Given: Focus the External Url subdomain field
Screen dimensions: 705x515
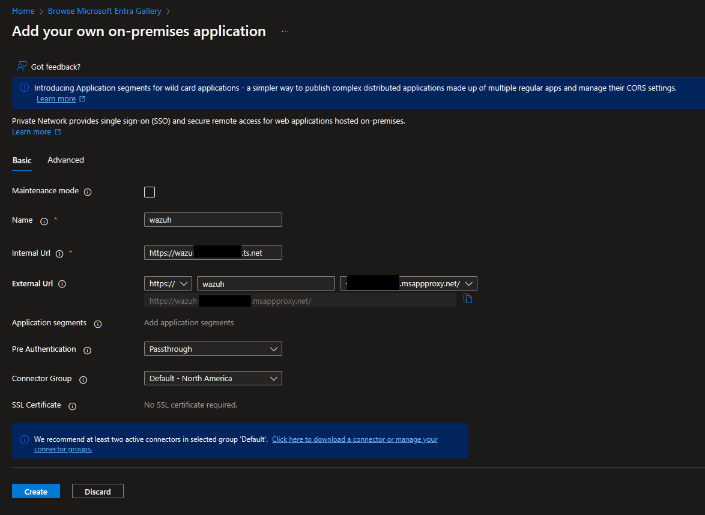Looking at the screenshot, I should pyautogui.click(x=265, y=283).
